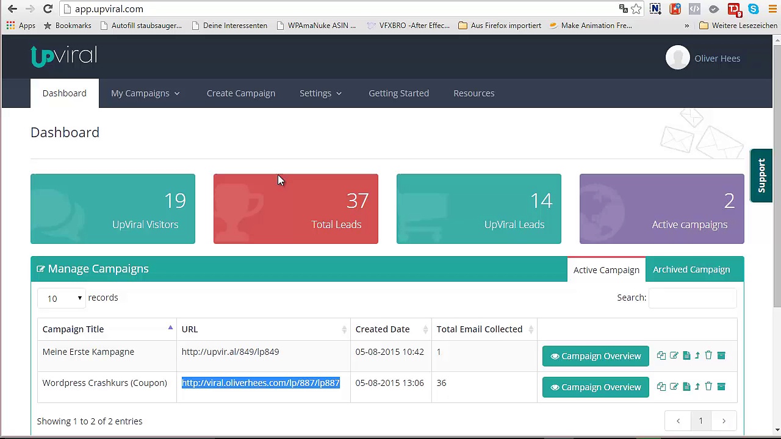The height and width of the screenshot is (439, 781).
Task: Click the Oliver Hees profile avatar
Action: pyautogui.click(x=677, y=58)
